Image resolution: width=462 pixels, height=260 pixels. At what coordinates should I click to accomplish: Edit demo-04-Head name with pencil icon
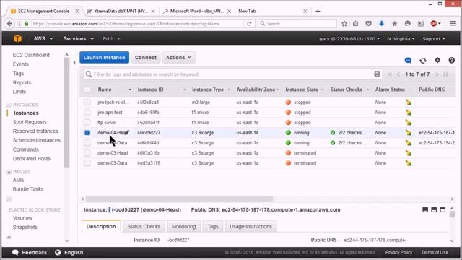click(127, 132)
